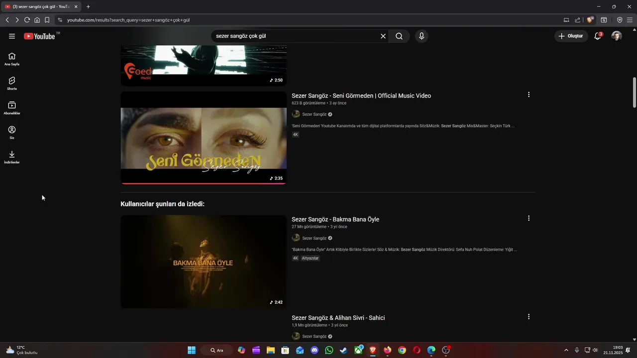This screenshot has height=358, width=637.
Task: Click the 'Kullanıcılar şunları da izledi:' heading
Action: coord(162,204)
